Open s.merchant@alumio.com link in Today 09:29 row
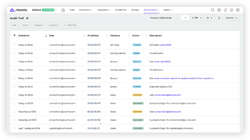This screenshot has height=140, width=250. click(168, 95)
